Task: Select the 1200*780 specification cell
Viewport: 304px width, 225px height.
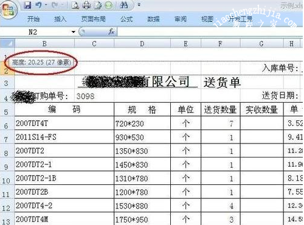Action: tap(142, 192)
